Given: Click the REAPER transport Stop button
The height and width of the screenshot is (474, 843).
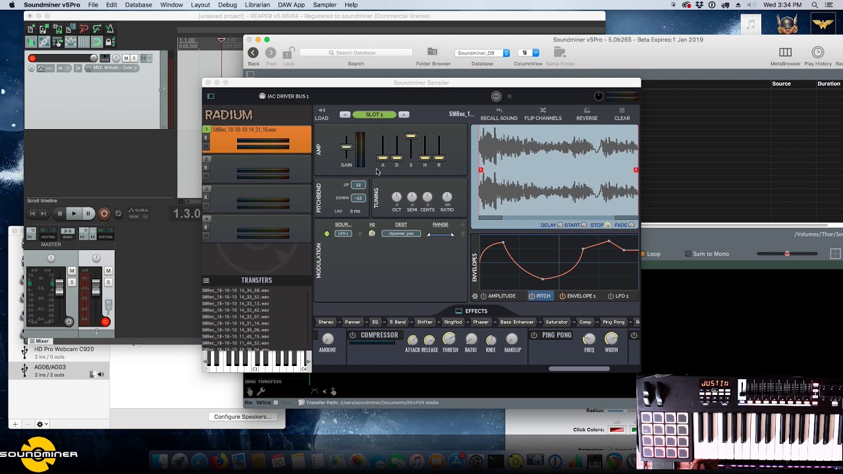Looking at the screenshot, I should pyautogui.click(x=59, y=213).
